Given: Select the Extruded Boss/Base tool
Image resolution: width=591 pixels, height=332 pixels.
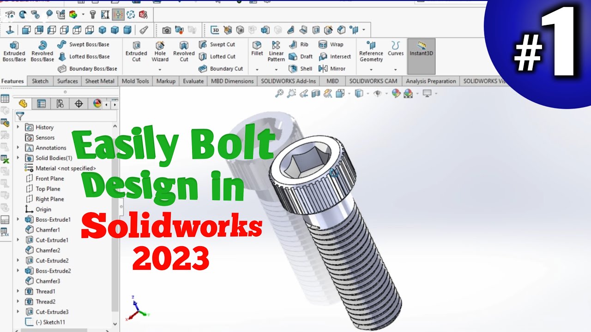Looking at the screenshot, I should (x=14, y=51).
